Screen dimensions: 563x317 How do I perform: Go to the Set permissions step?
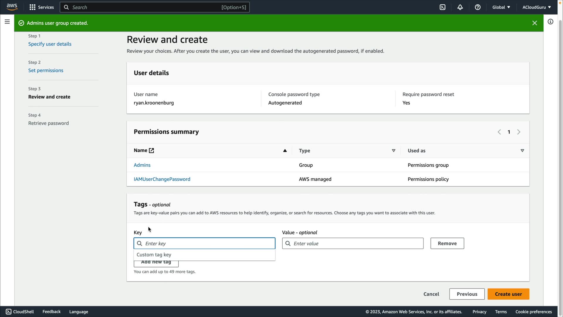(45, 70)
